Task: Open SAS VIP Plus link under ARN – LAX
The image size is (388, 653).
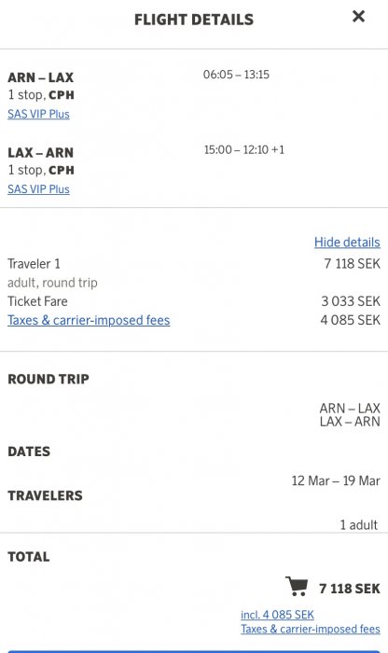Action: click(38, 114)
